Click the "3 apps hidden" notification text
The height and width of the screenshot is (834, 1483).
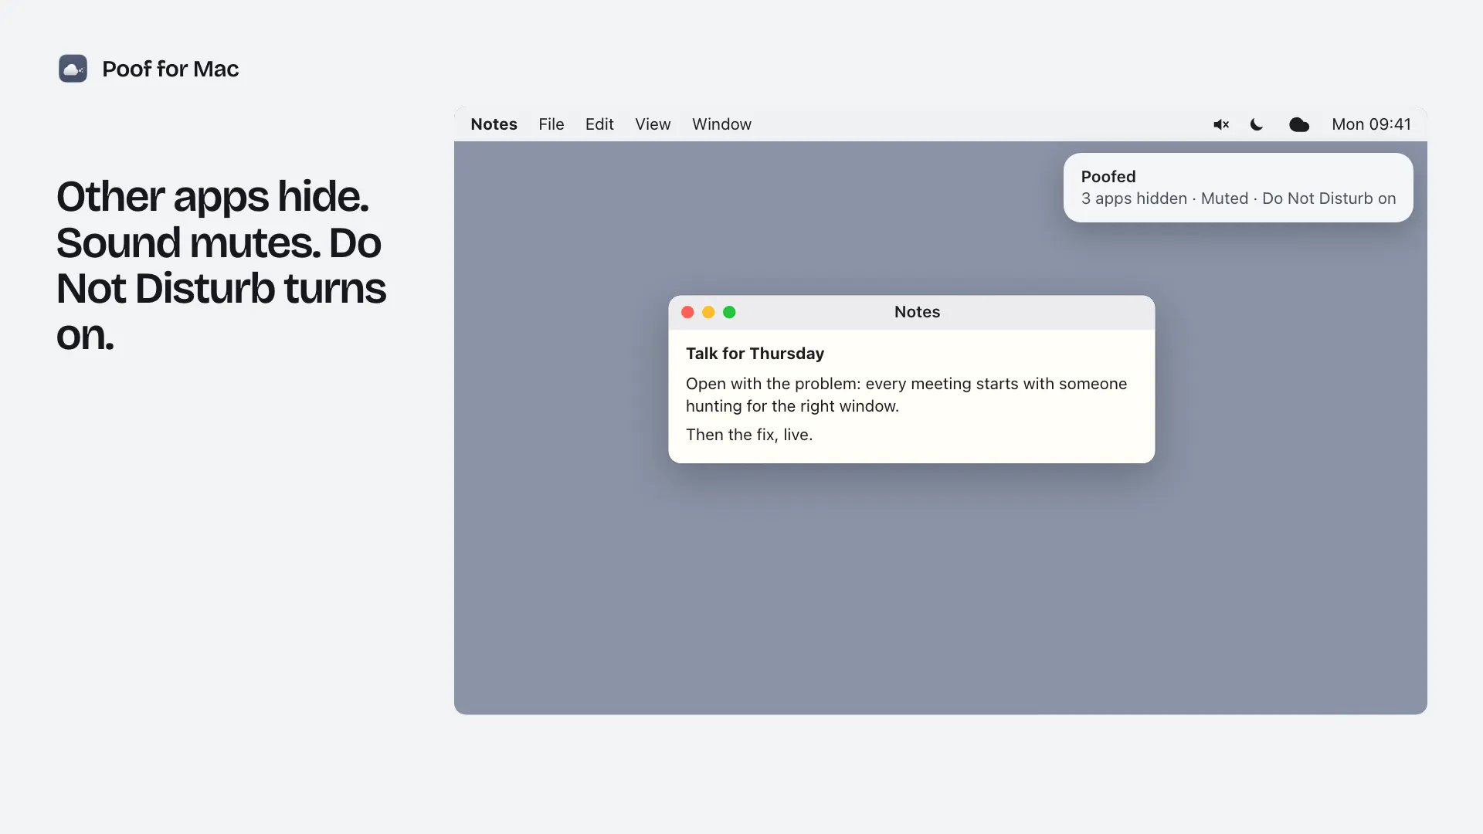[1134, 198]
